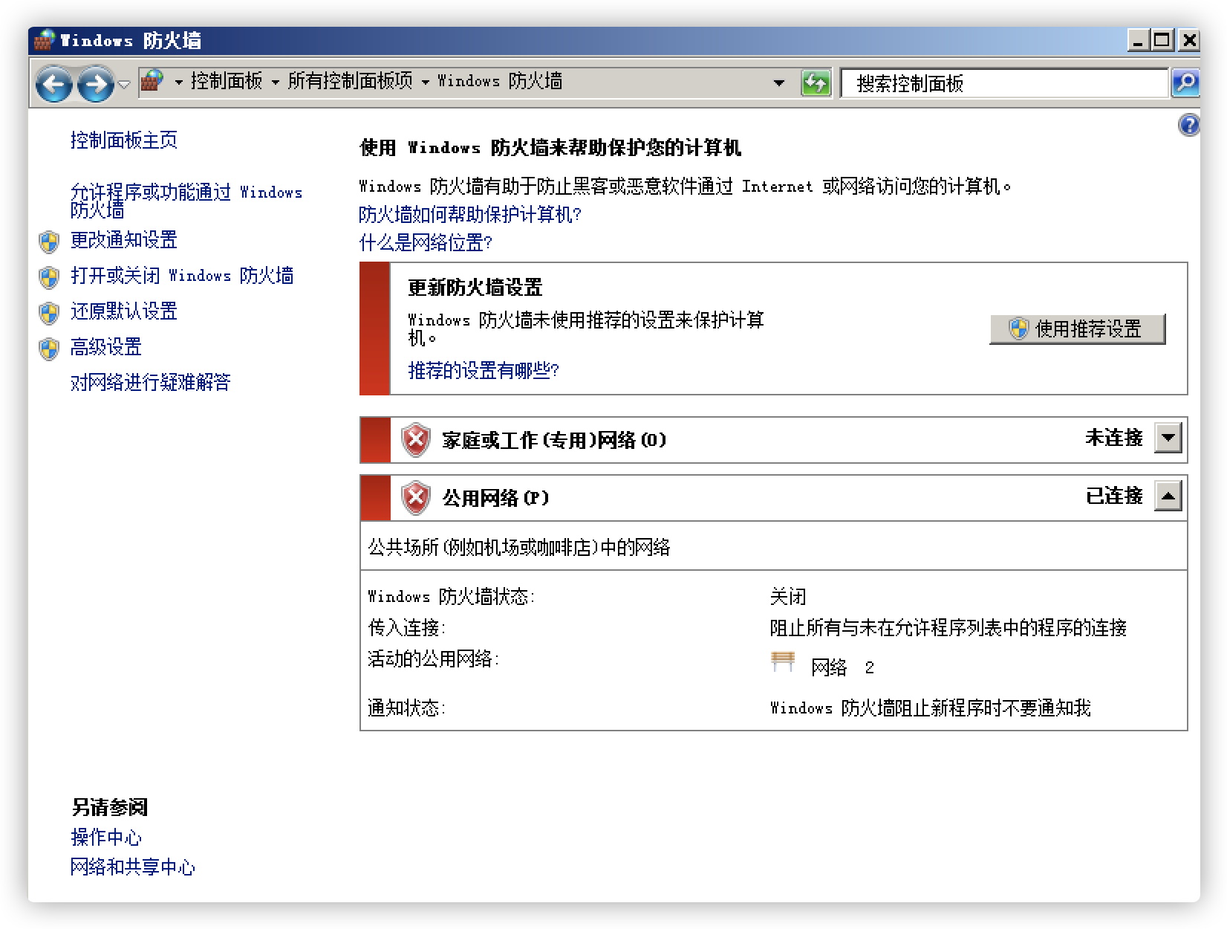Click the Forward navigation arrow
1227x929 pixels.
[96, 84]
